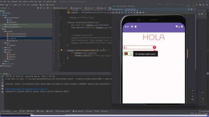The width and height of the screenshot is (209, 117).
Task: Select Pixel 4 API 28 device tab
Action: pyautogui.click(x=131, y=9)
